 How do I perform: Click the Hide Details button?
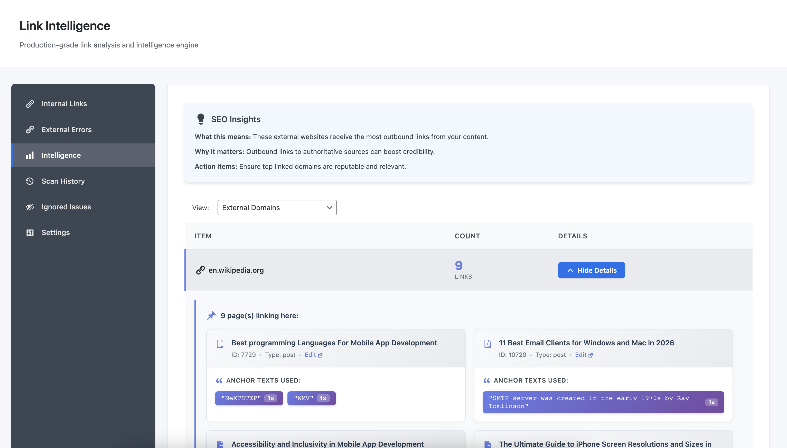click(591, 270)
